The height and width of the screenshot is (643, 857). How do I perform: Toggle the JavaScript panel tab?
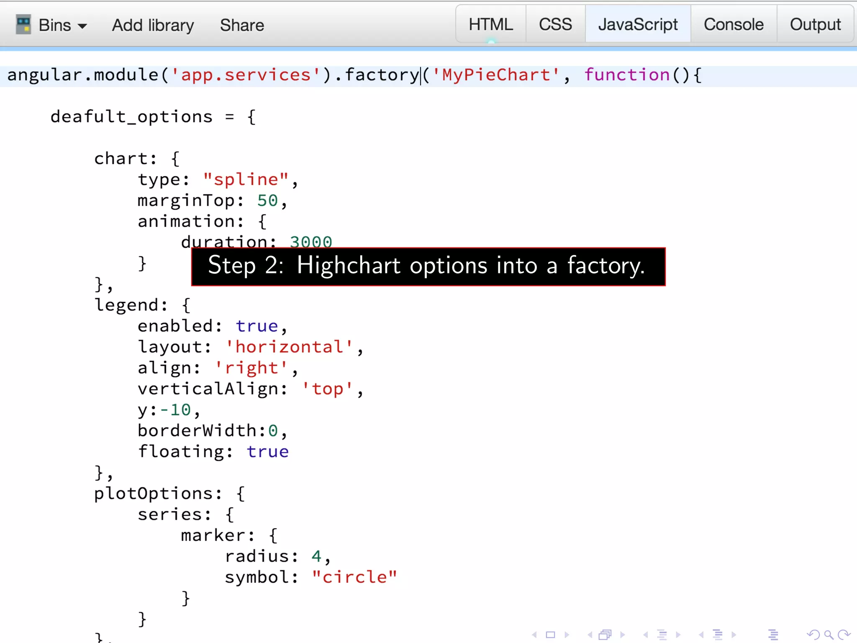click(x=638, y=24)
